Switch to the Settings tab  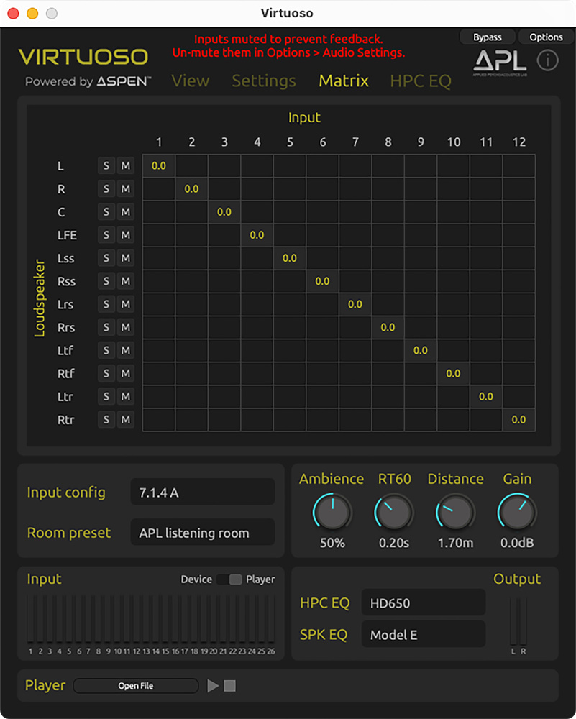264,81
